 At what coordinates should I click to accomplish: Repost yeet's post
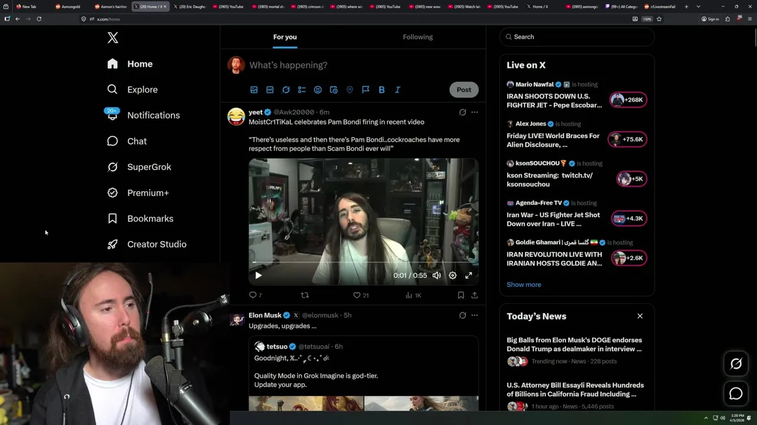point(305,295)
